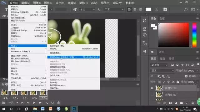Open the workspace switcher icon
Screen dimensions: 200x112
193,9
